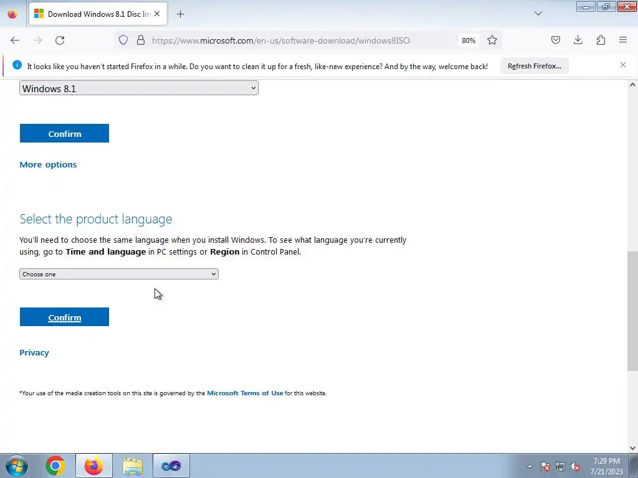Open File Explorer from the taskbar
The image size is (638, 478).
[133, 466]
